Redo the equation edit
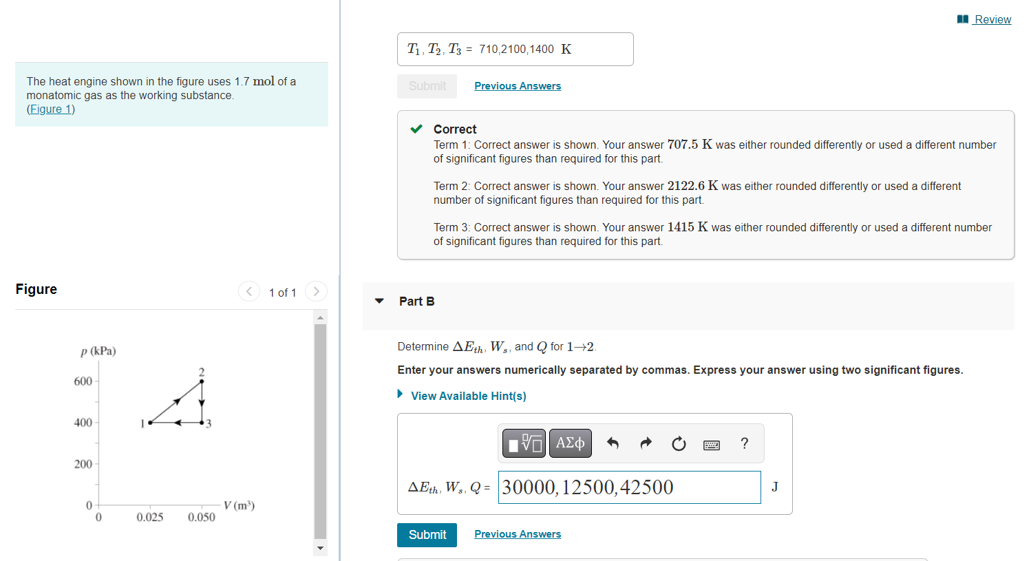 pyautogui.click(x=645, y=443)
